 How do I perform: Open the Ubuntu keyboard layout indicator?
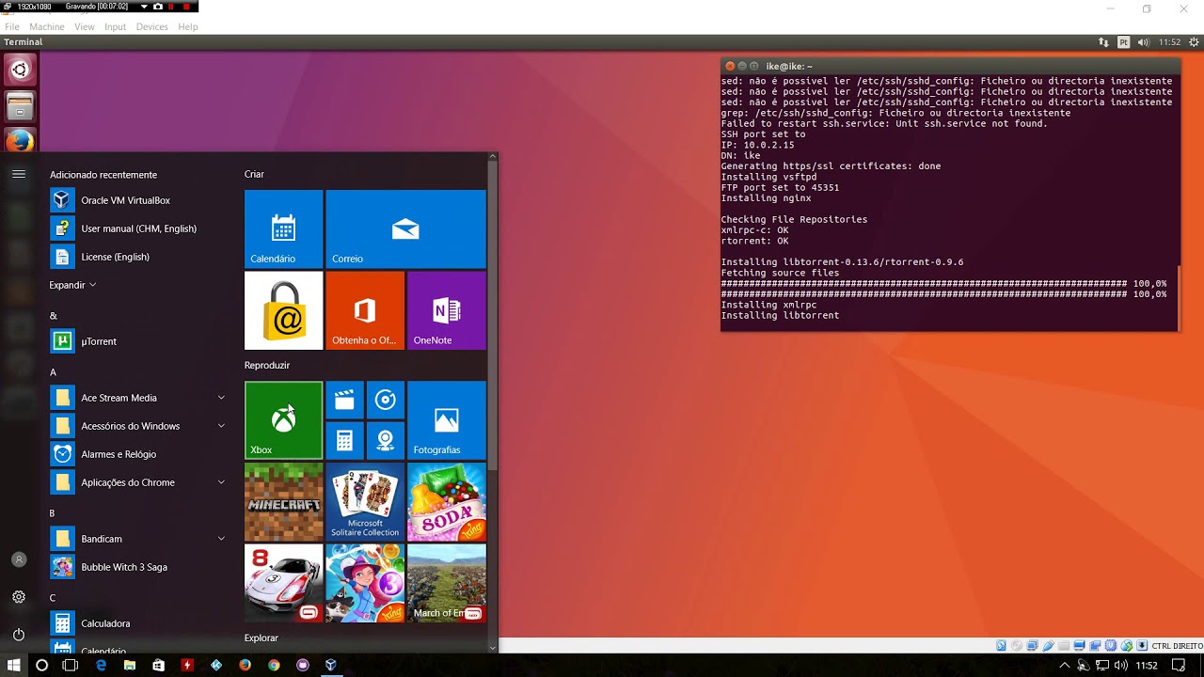(1124, 42)
